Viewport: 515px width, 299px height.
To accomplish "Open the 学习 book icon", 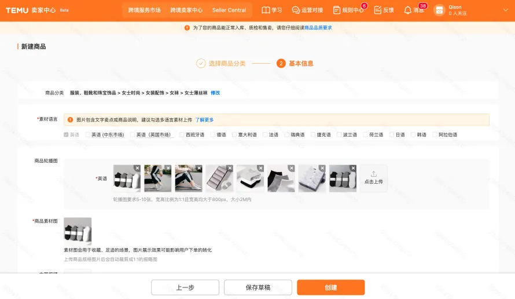I will (266, 10).
